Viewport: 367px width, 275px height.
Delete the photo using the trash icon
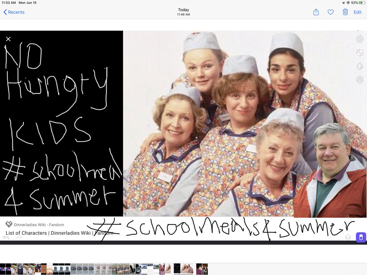point(345,12)
